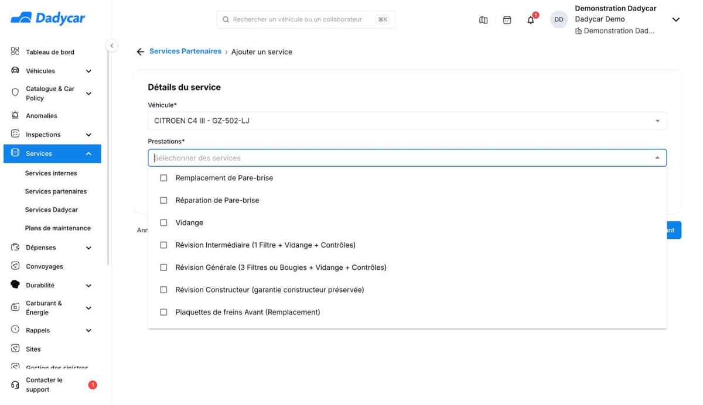Click Contacter le support link

(x=44, y=385)
